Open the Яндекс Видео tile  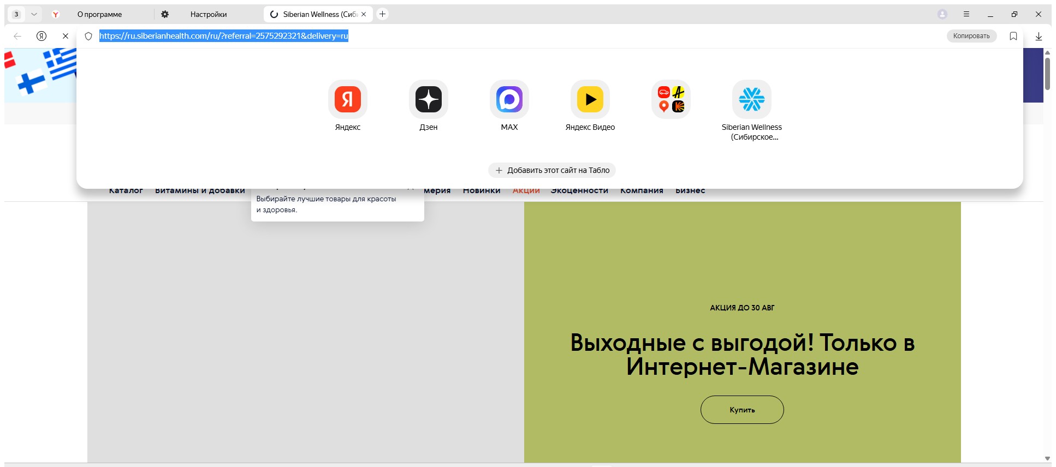[590, 99]
